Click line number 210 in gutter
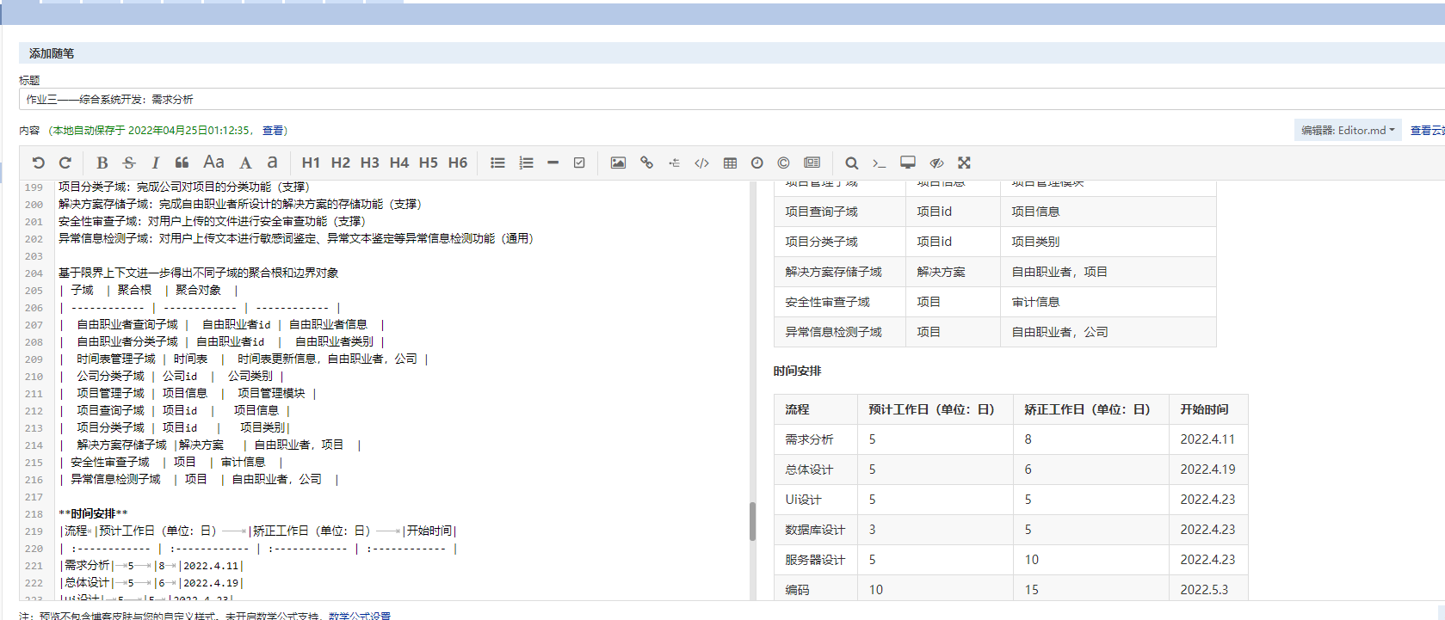Screen dimensions: 1445x620 [34, 377]
